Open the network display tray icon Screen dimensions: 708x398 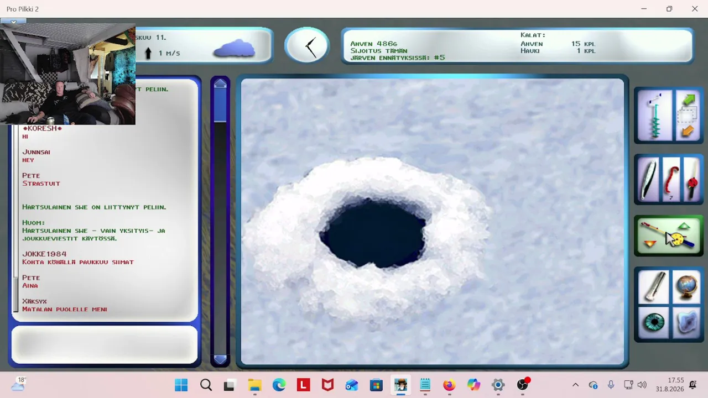point(628,385)
